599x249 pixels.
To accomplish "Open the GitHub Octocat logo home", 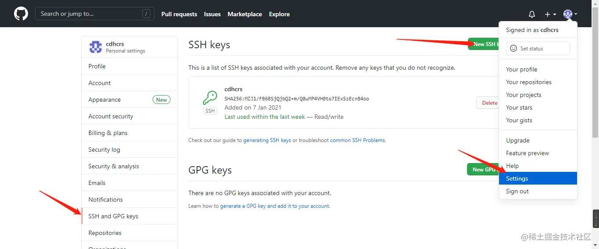I will [21, 14].
